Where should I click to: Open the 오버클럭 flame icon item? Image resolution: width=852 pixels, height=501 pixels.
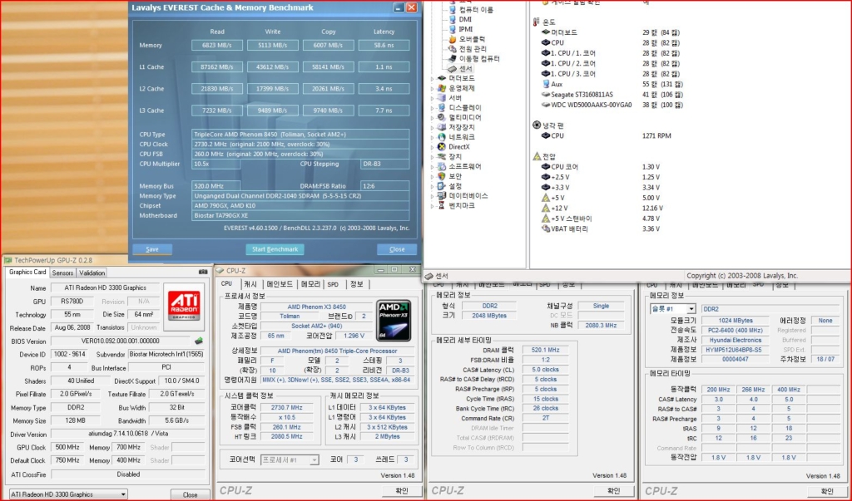click(x=452, y=39)
